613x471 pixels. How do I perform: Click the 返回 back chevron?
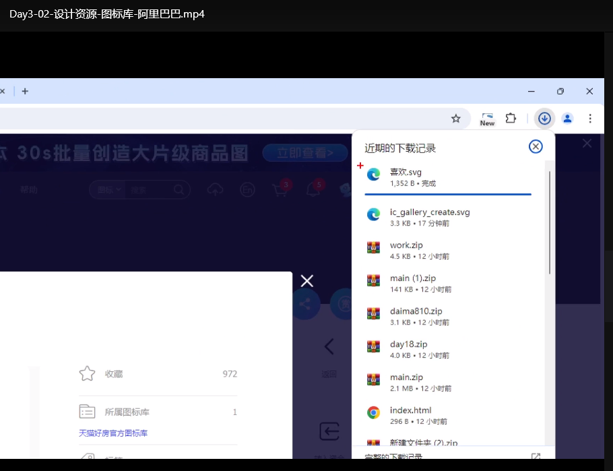click(x=329, y=346)
